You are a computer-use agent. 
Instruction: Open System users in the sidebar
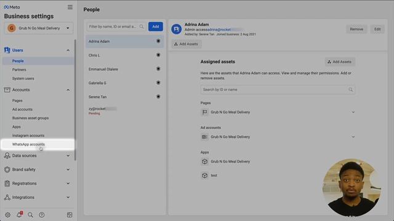click(x=23, y=79)
